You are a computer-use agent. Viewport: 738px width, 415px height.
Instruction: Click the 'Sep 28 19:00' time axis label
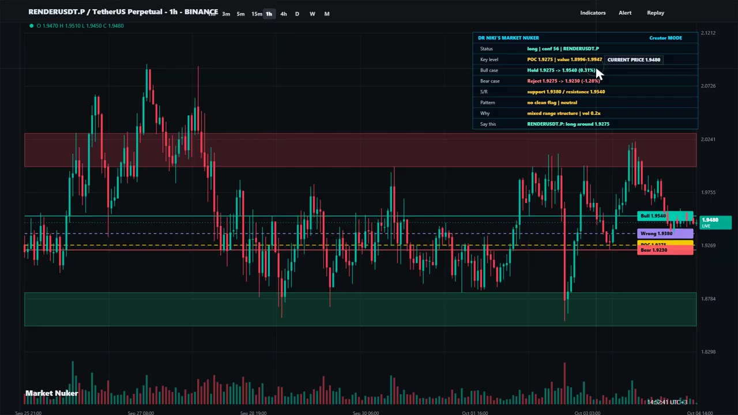pyautogui.click(x=253, y=413)
